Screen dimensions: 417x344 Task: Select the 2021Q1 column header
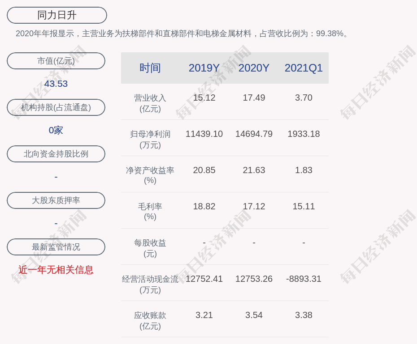[304, 68]
